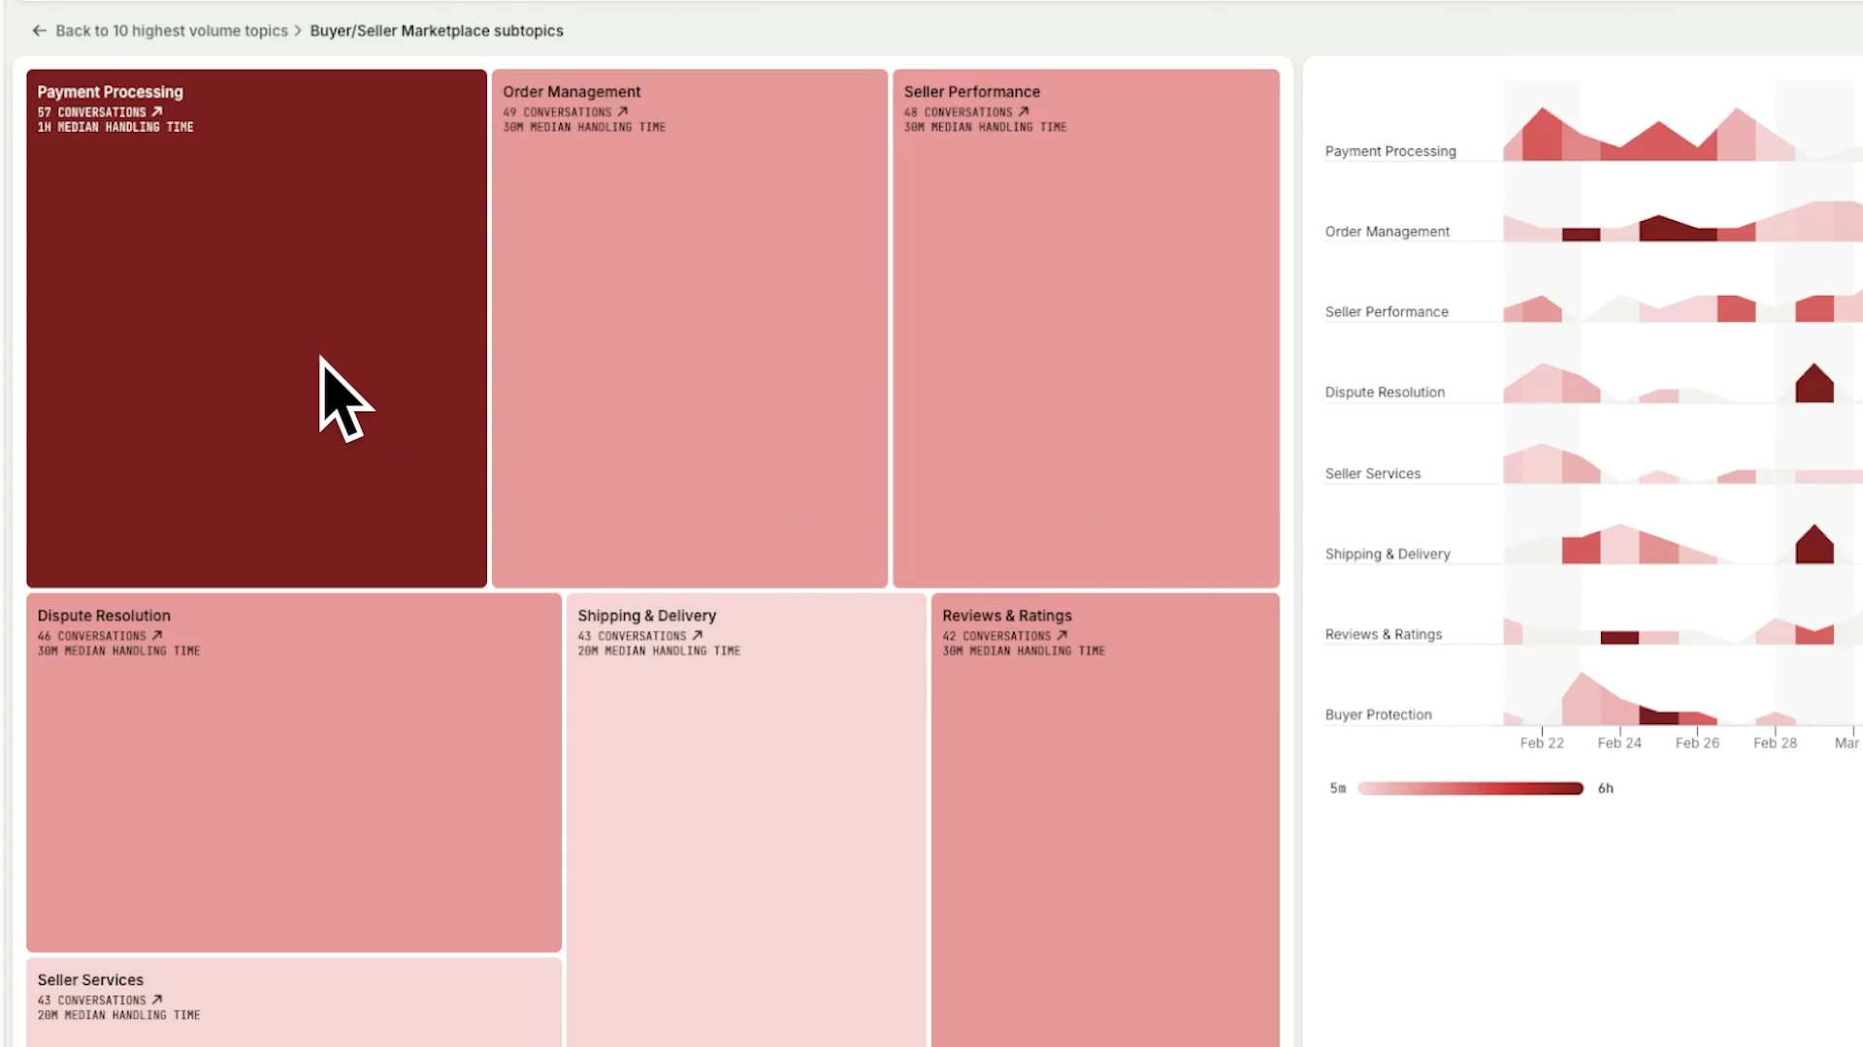This screenshot has width=1863, height=1047.
Task: Open Seller Performance conversations arrow icon
Action: point(1024,111)
